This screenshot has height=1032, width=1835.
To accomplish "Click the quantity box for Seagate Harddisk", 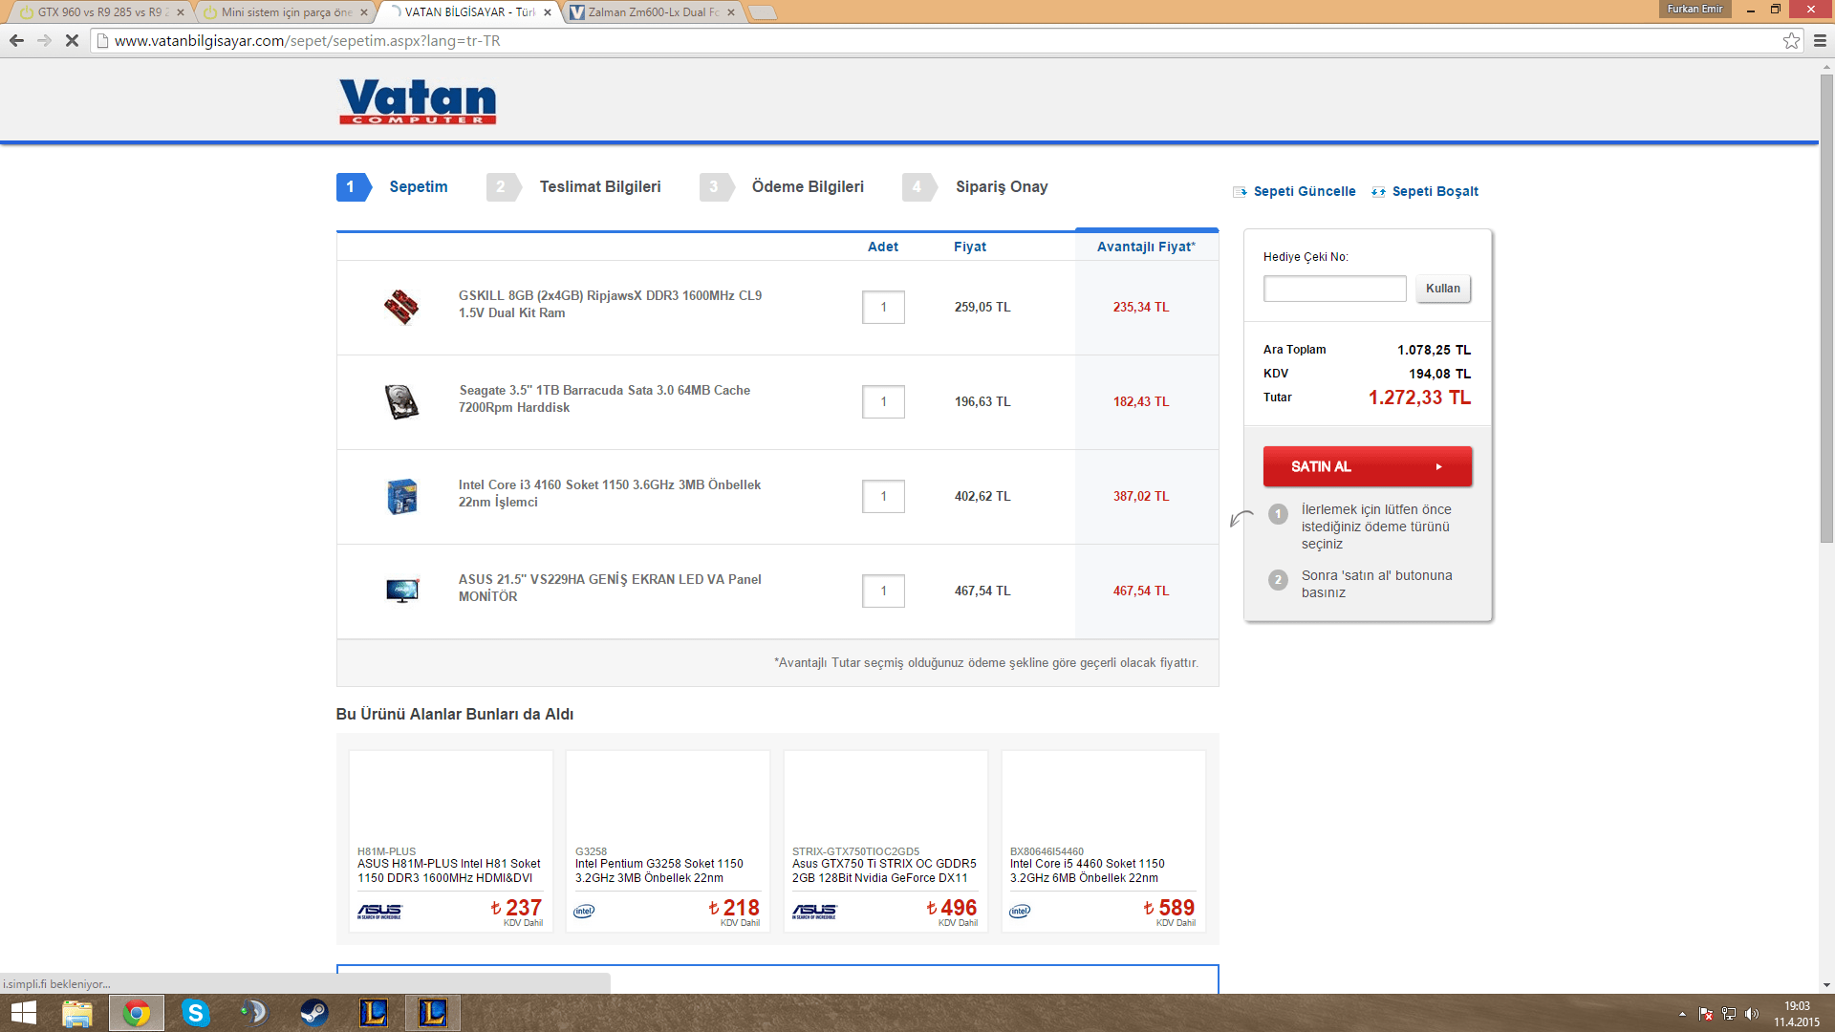I will 883,402.
